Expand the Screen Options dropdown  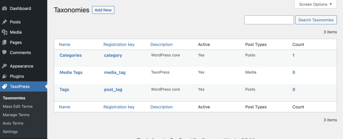(316, 4)
